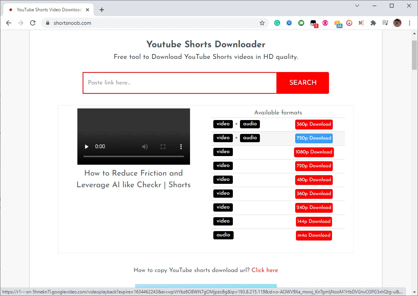Click the pink eye-shaped extension icon
The width and height of the screenshot is (418, 296).
(325, 23)
